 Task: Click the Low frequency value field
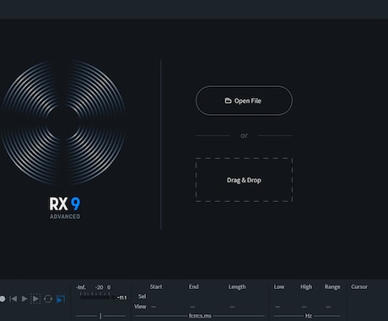pyautogui.click(x=278, y=307)
